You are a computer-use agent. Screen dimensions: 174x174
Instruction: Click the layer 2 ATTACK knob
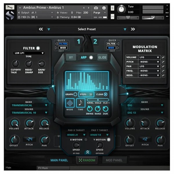pyautogui.click(x=145, y=123)
